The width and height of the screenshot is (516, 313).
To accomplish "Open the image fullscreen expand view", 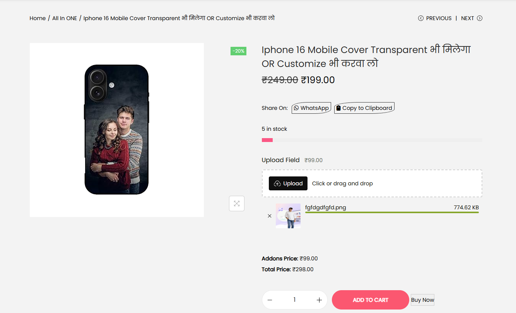I will click(x=236, y=203).
